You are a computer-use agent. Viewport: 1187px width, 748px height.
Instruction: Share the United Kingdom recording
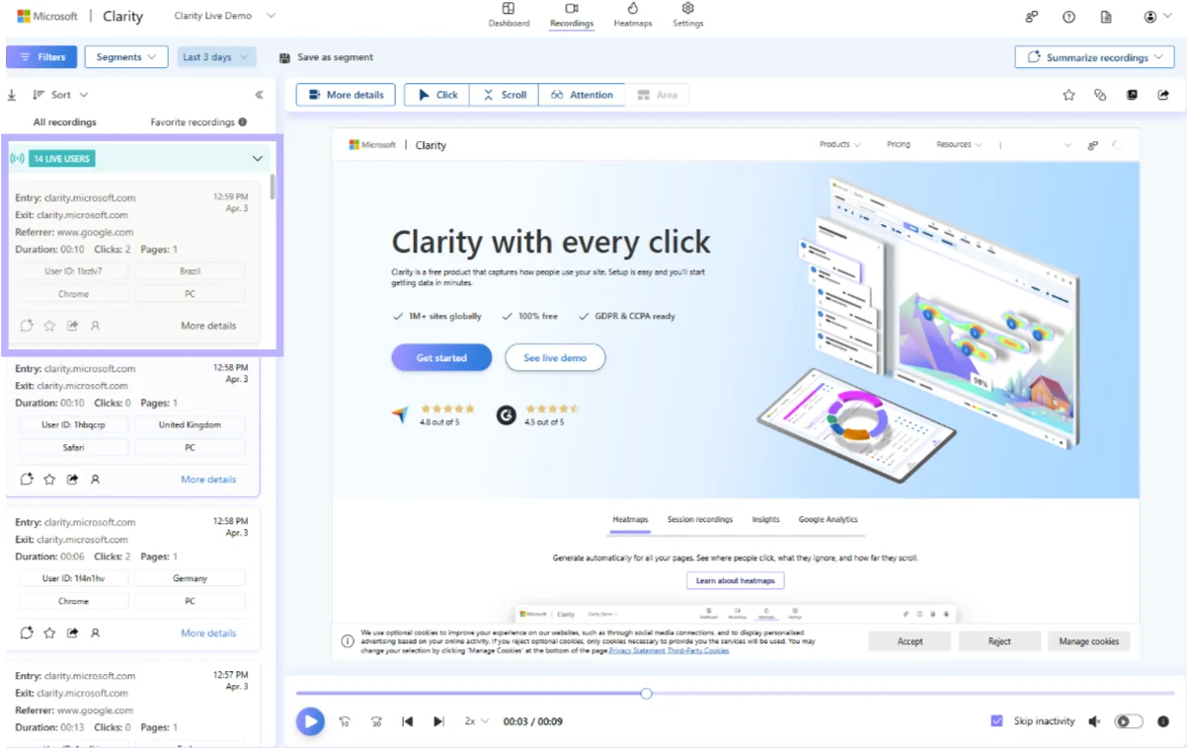[x=72, y=480]
